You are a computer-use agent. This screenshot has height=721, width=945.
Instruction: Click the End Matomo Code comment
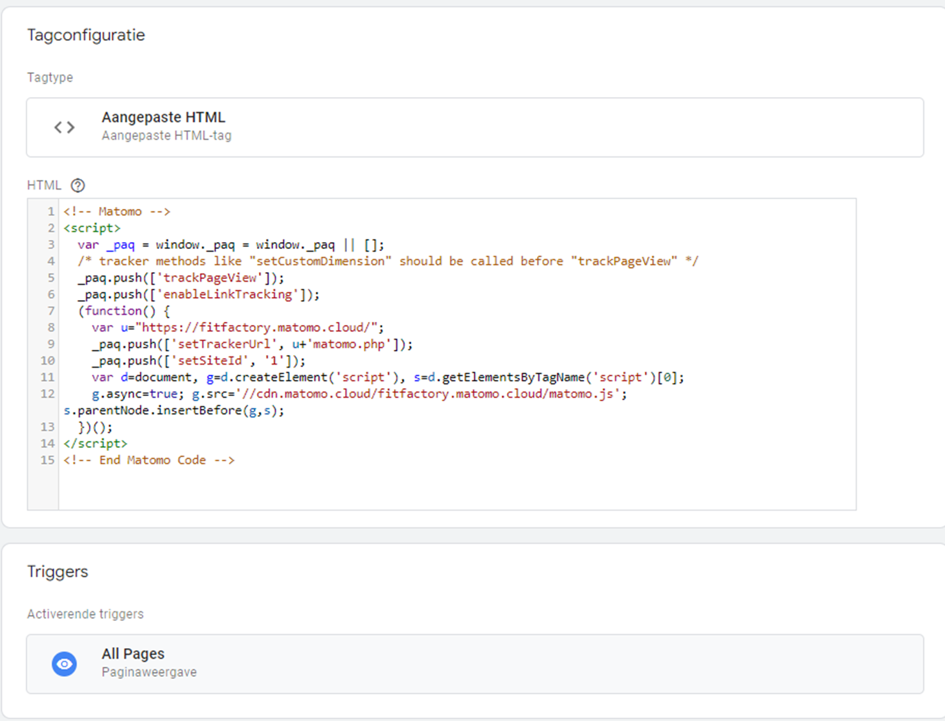(x=149, y=460)
